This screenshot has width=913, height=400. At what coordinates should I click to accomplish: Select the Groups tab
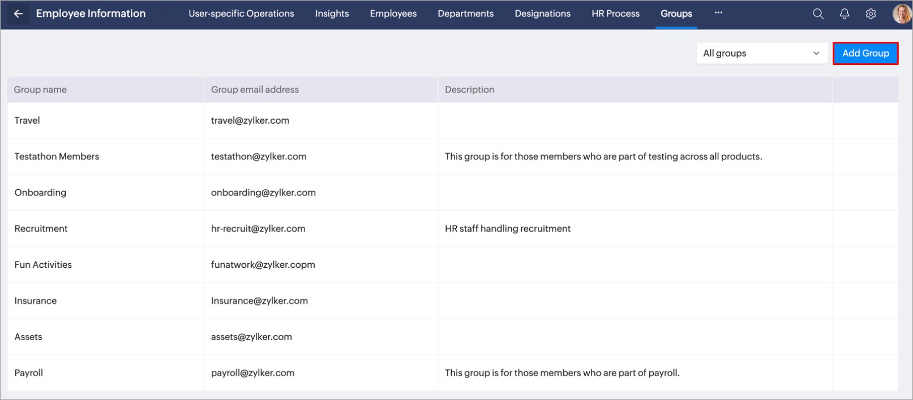click(x=676, y=14)
